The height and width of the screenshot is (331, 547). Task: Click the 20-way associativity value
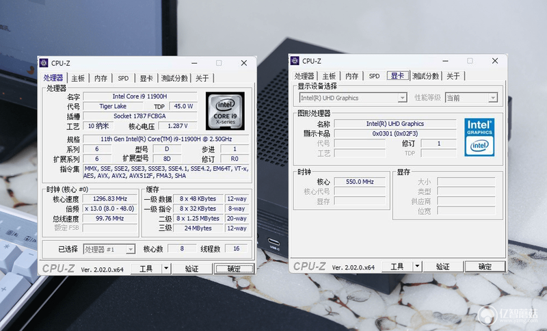(237, 218)
